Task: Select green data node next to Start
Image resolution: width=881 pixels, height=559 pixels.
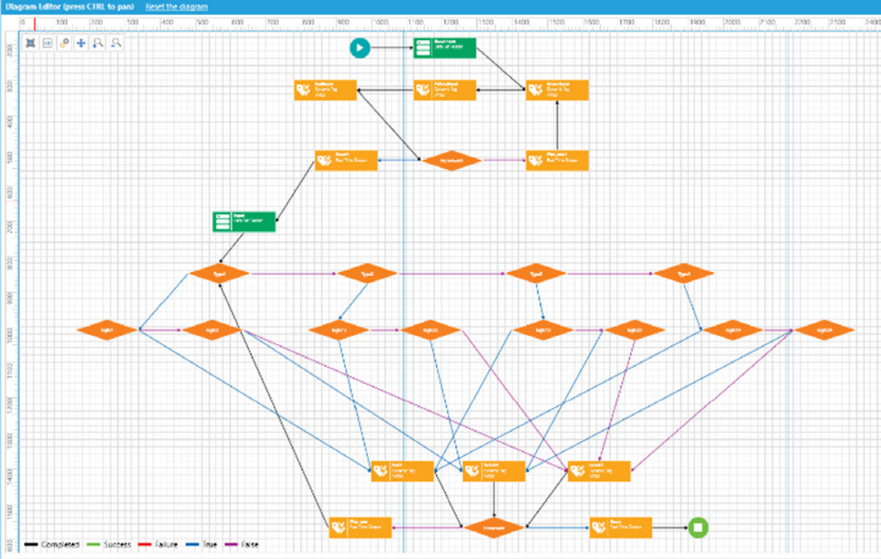Action: (444, 48)
